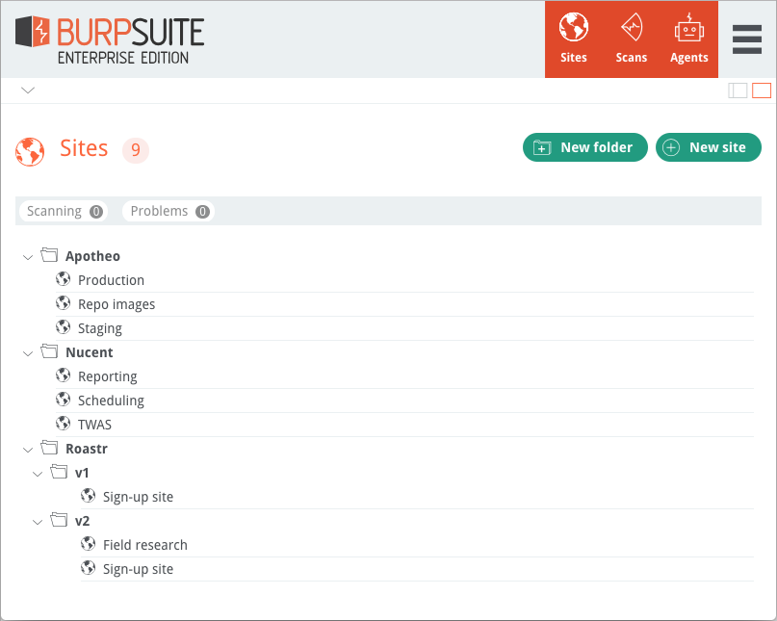The image size is (777, 621).
Task: Select the v2 folder name
Action: coord(82,521)
